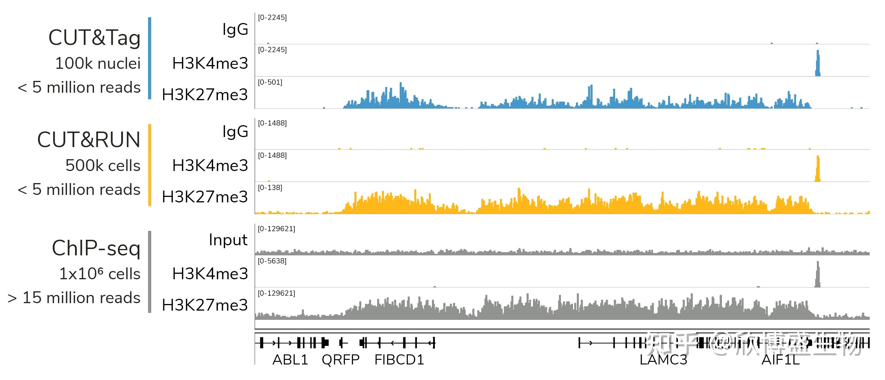Click the CUT&Tag heading label
The width and height of the screenshot is (885, 380).
point(94,38)
